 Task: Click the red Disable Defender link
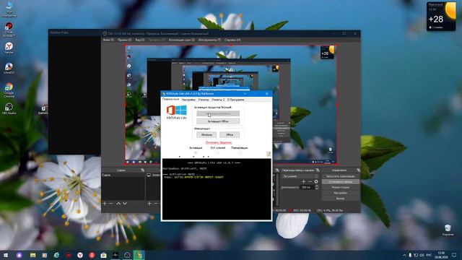(x=218, y=142)
